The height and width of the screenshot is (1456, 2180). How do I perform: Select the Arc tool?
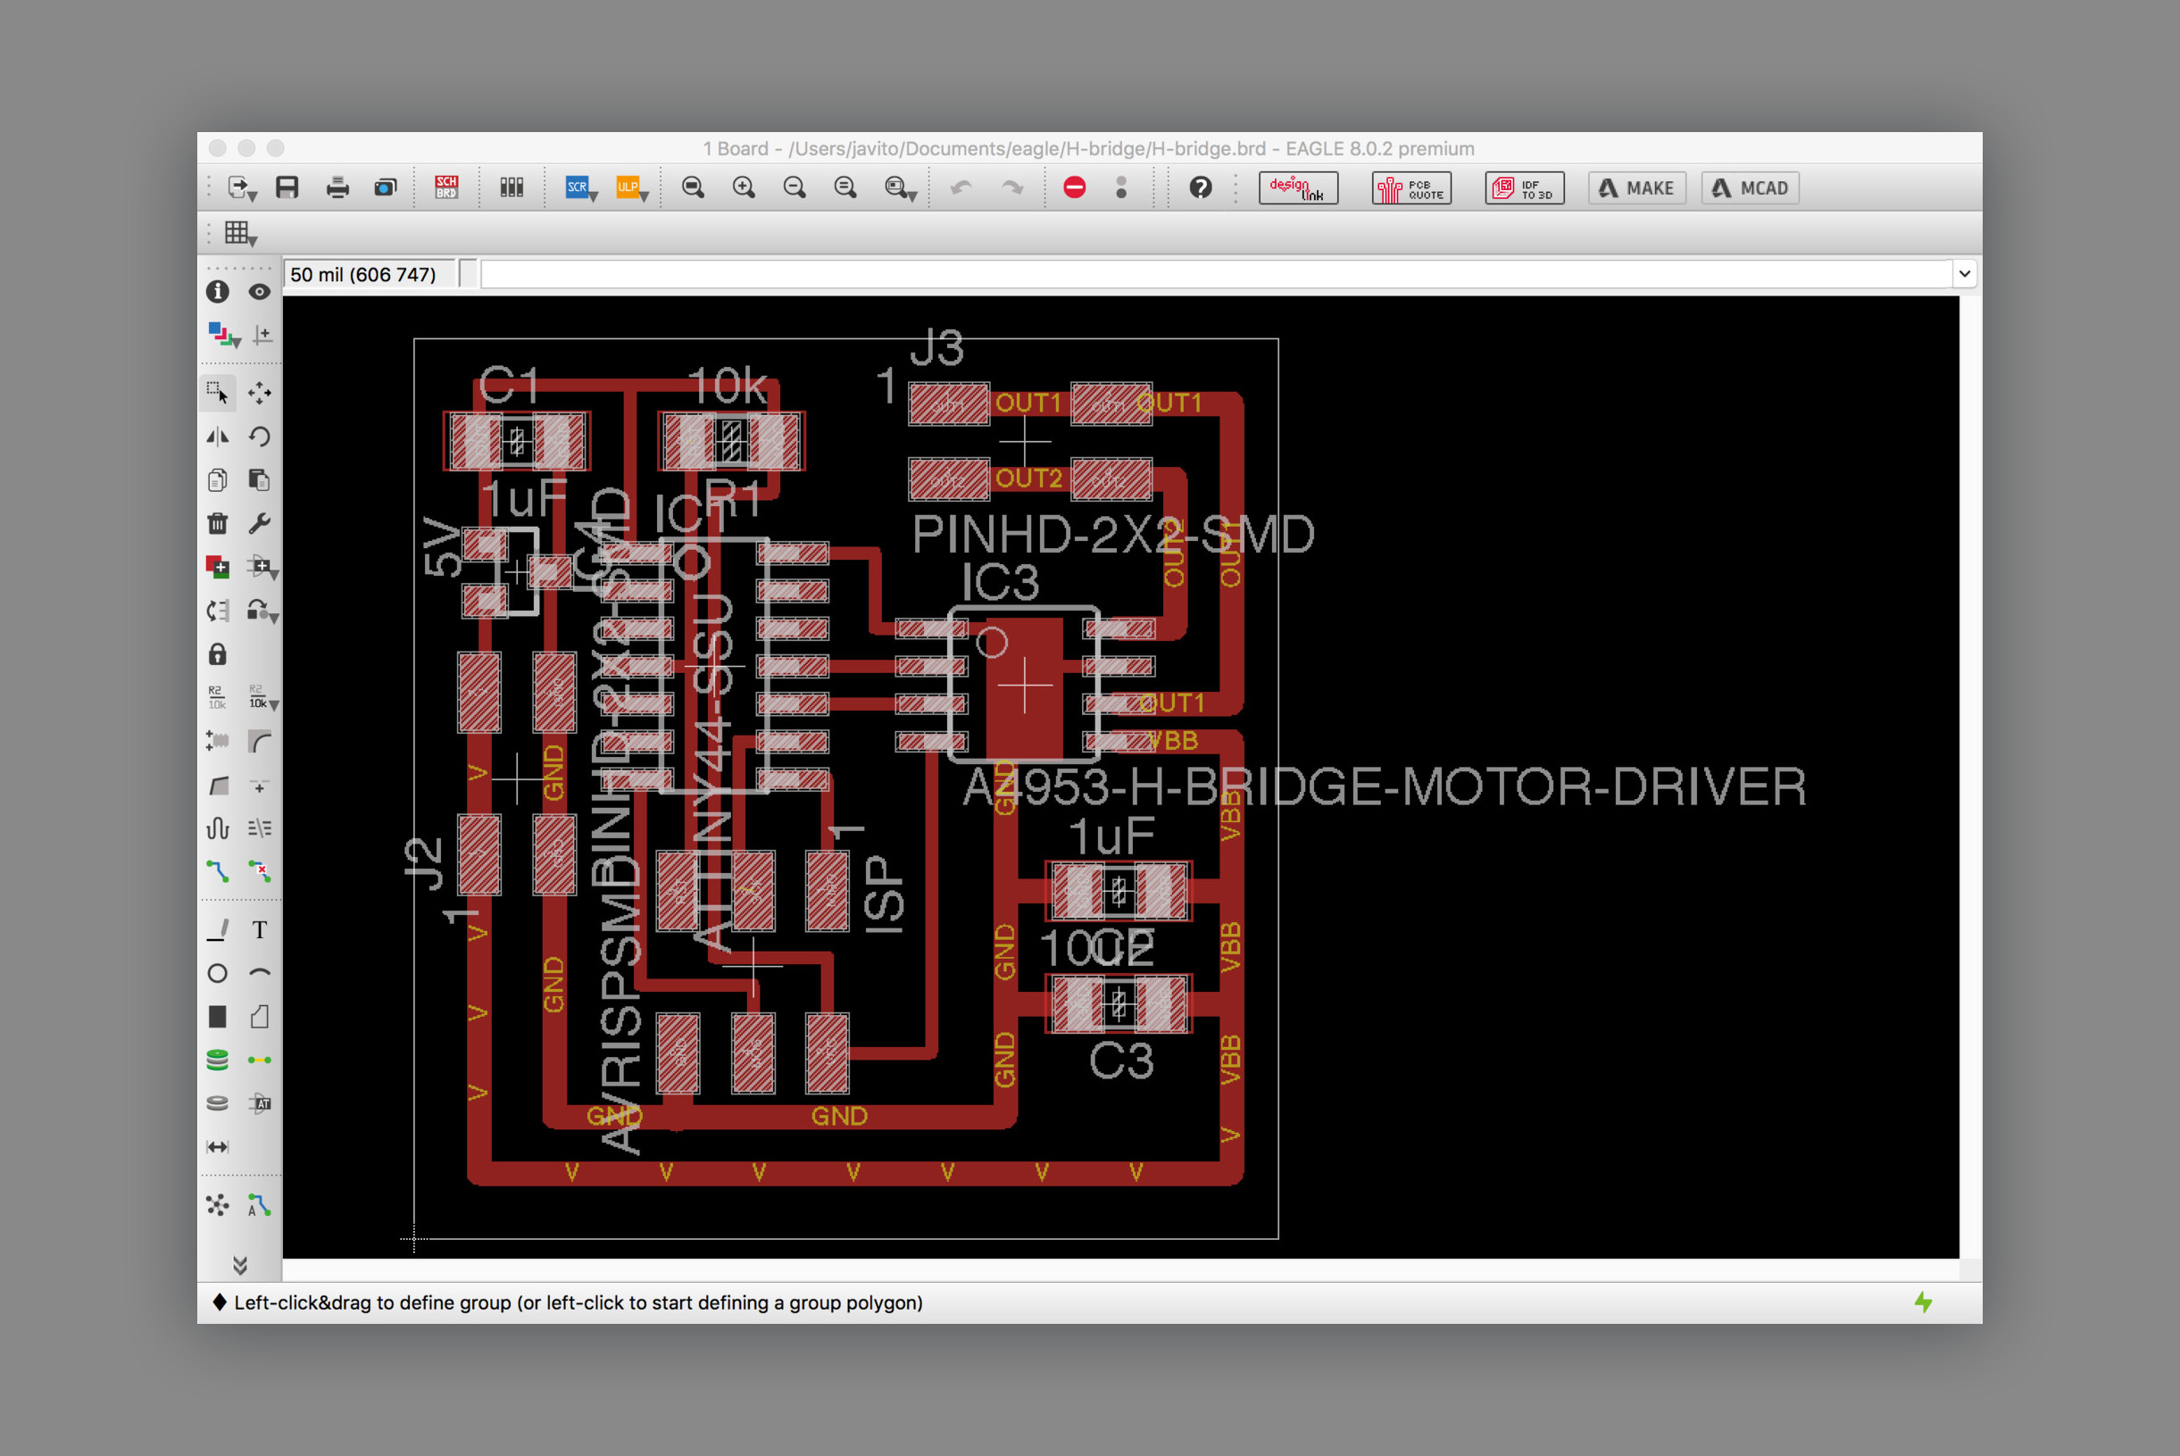pyautogui.click(x=259, y=973)
